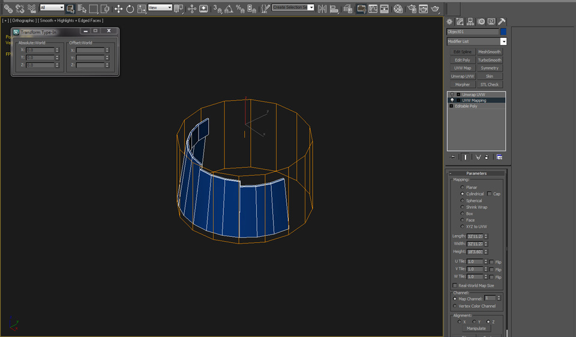
Task: Click the TurboSmooth modifier button
Action: [x=490, y=60]
